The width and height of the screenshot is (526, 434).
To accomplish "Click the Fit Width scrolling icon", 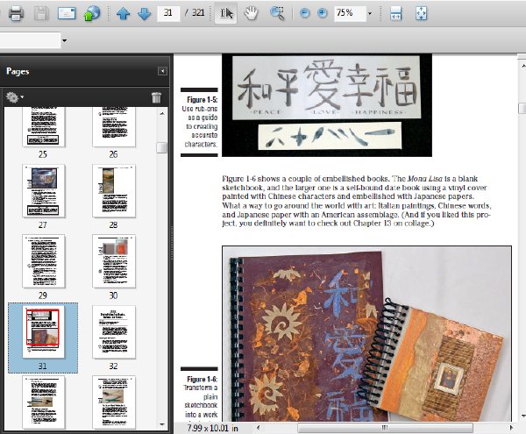I will 396,13.
